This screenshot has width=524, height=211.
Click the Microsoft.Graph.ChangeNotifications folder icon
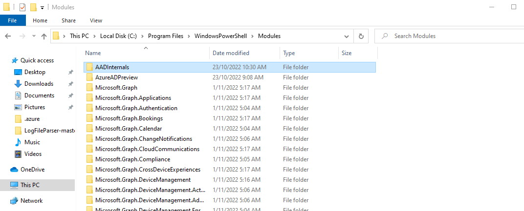click(x=89, y=139)
